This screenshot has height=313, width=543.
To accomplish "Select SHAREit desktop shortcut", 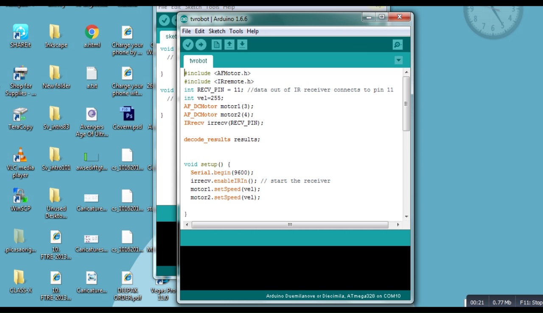I will tap(20, 36).
